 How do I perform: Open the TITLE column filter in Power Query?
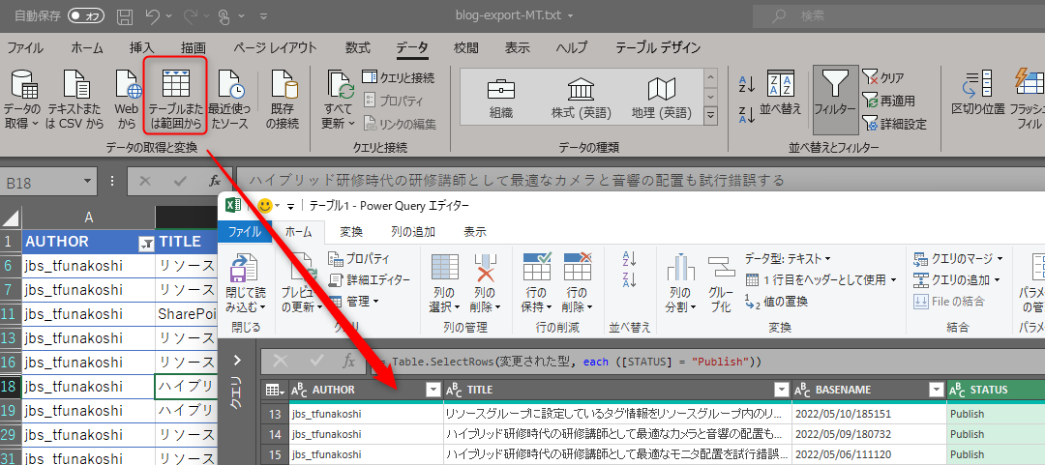point(782,390)
